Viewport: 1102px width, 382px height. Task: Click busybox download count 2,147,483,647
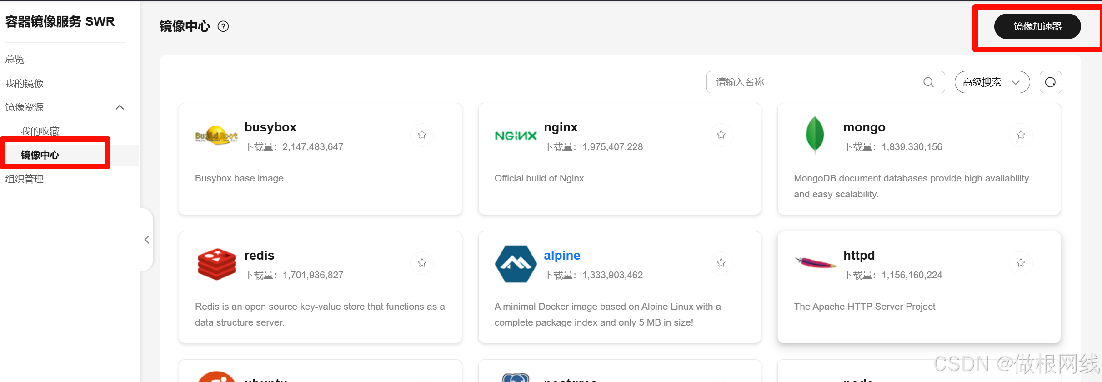[313, 147]
